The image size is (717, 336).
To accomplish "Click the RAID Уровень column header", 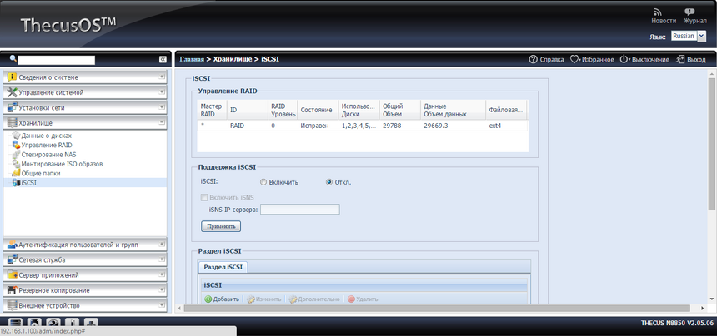I will [x=283, y=110].
